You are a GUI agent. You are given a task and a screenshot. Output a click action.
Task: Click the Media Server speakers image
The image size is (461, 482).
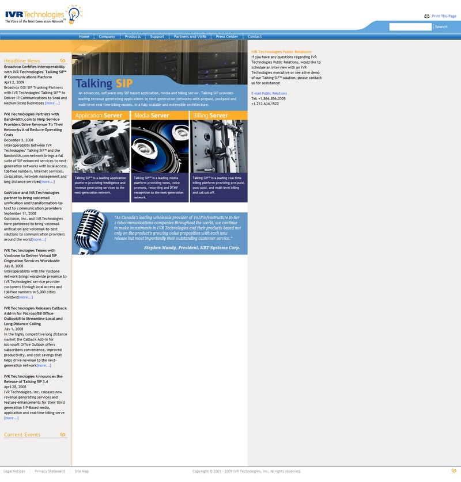(160, 146)
